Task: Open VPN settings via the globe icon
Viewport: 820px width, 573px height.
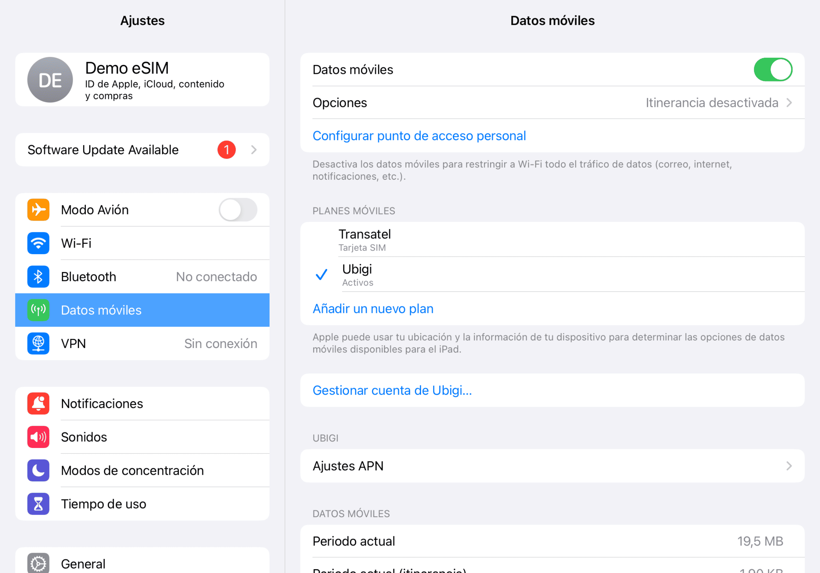Action: (x=38, y=343)
